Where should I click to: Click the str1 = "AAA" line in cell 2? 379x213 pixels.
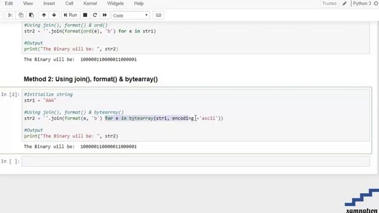[x=40, y=100]
